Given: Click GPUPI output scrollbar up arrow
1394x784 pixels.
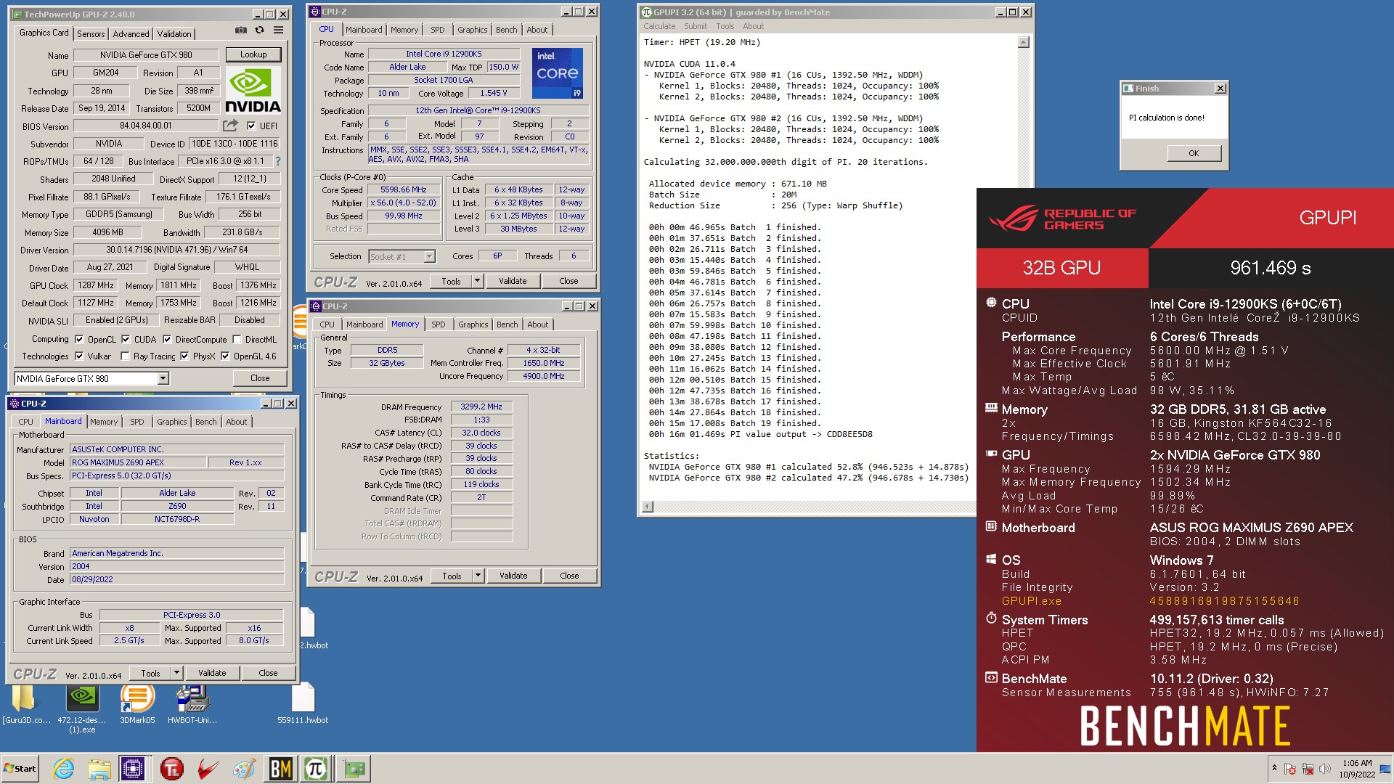Looking at the screenshot, I should coord(1024,42).
